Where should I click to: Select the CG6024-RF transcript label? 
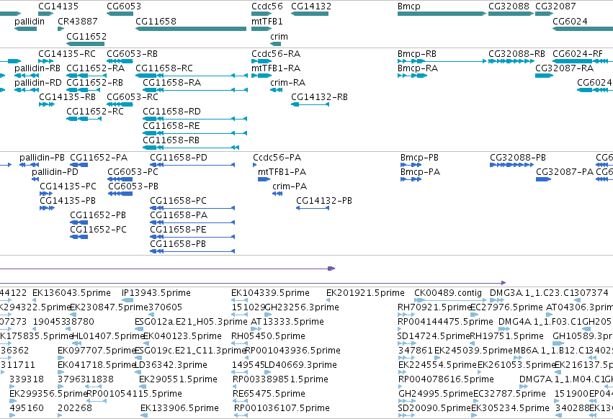pyautogui.click(x=578, y=53)
